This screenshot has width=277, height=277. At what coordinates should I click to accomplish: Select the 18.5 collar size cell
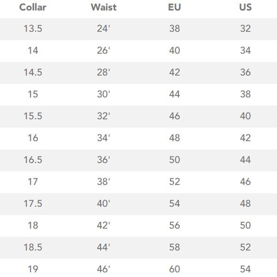(33, 247)
